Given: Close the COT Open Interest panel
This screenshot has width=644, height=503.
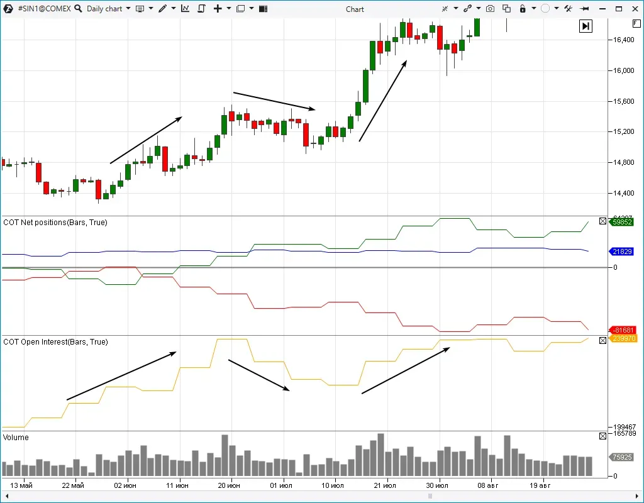Looking at the screenshot, I should coord(602,340).
